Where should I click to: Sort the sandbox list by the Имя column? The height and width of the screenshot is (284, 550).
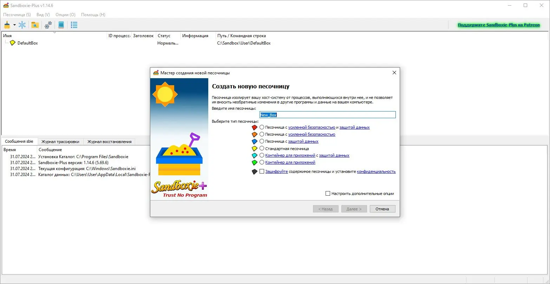54,35
